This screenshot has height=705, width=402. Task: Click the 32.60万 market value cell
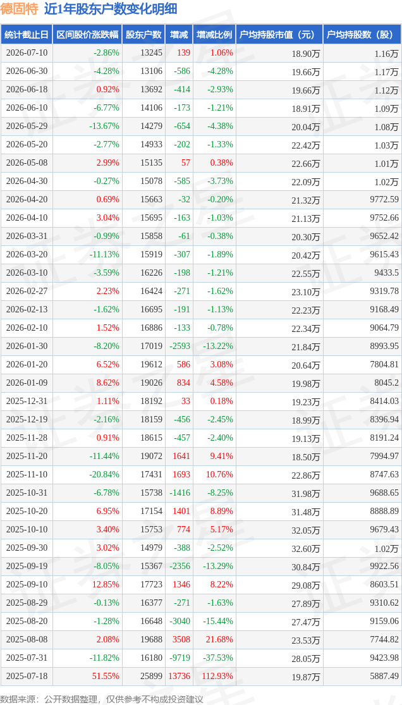click(306, 548)
